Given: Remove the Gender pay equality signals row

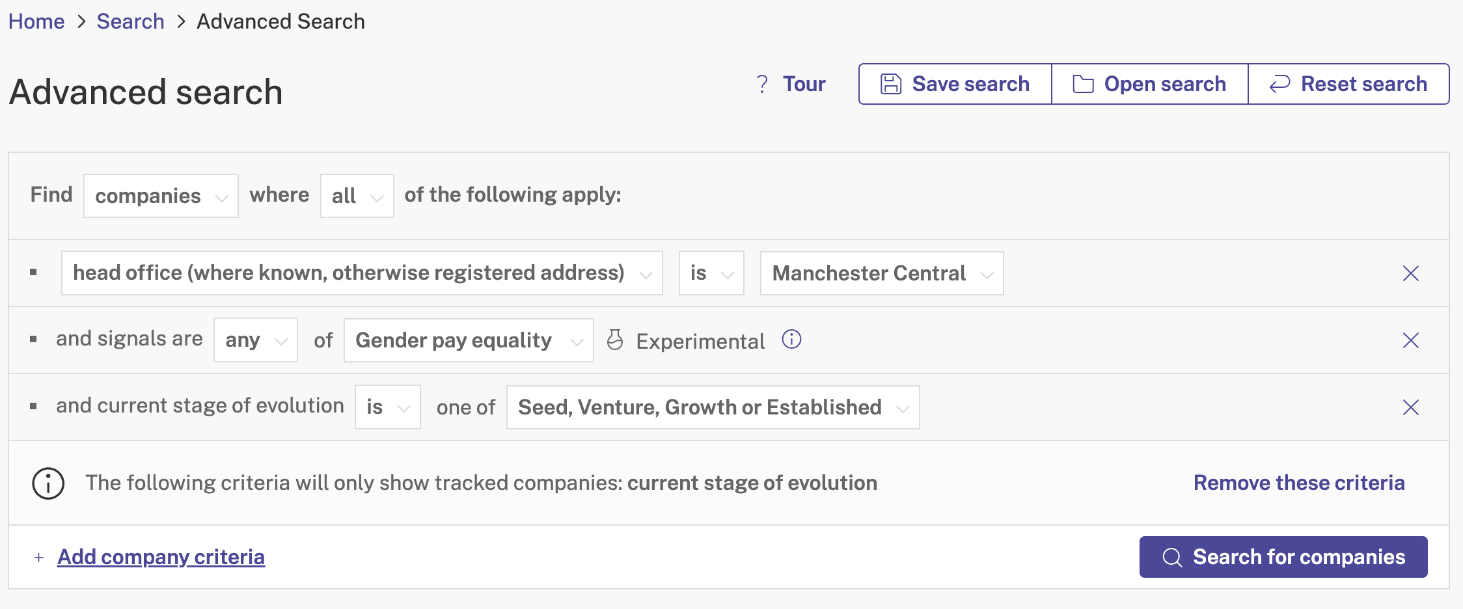Looking at the screenshot, I should (x=1410, y=340).
